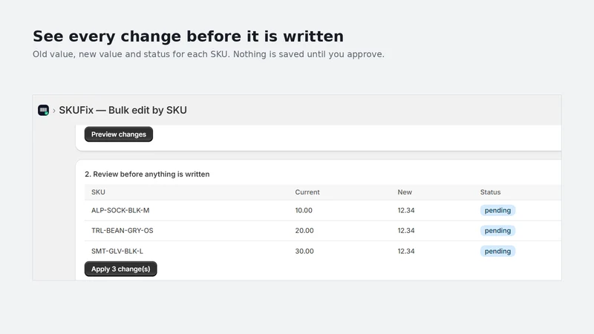Select the SKUFix — Bulk edit by SKU title
Viewport: 594px width, 334px height.
(123, 110)
